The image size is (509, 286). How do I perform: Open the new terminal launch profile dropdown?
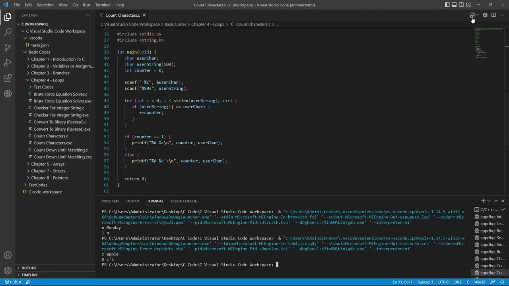pyautogui.click(x=489, y=201)
